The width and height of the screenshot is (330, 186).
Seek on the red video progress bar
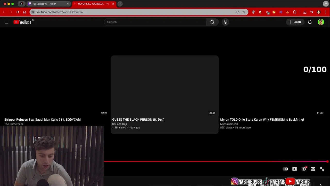coord(216,161)
